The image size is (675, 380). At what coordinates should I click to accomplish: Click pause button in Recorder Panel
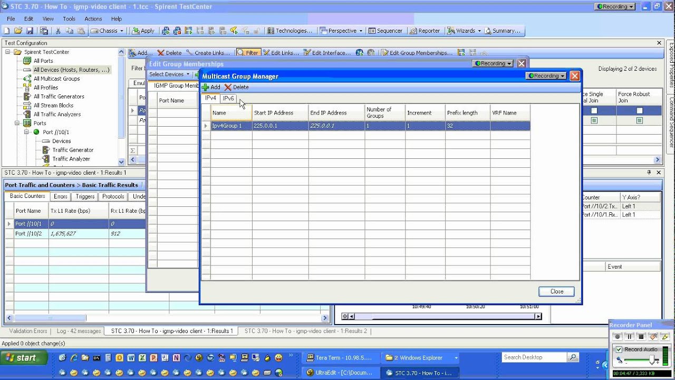click(x=630, y=337)
